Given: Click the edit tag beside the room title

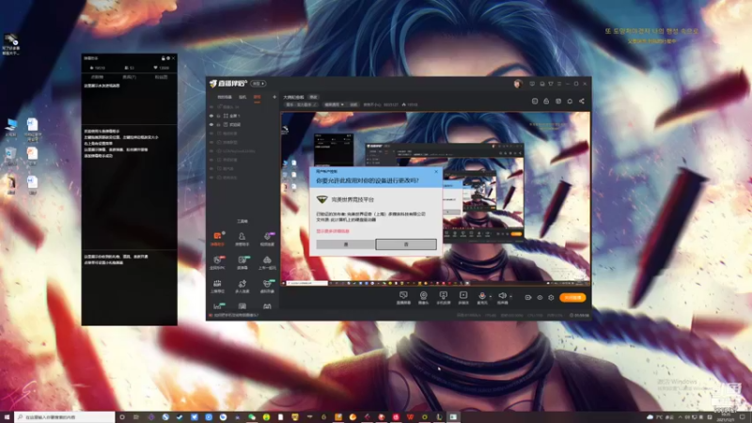Looking at the screenshot, I should pyautogui.click(x=313, y=97).
